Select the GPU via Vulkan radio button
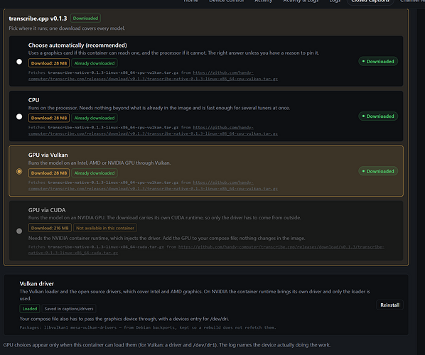425x355 pixels. (19, 171)
